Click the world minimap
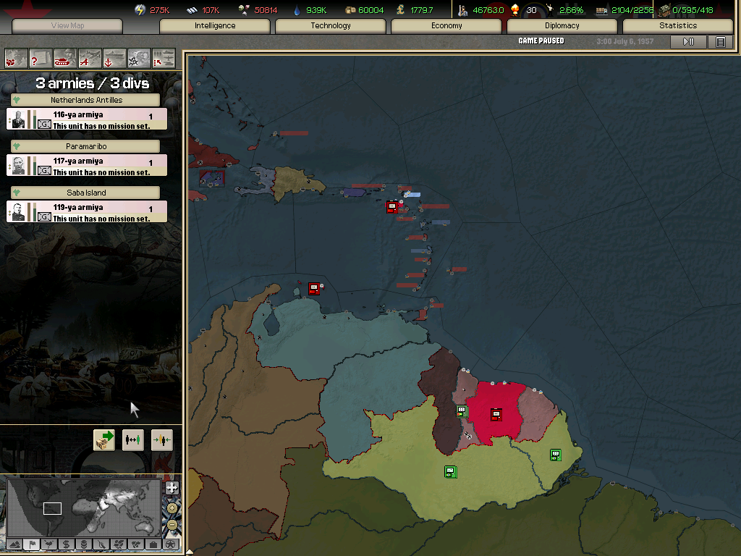741x556 pixels. 83,507
